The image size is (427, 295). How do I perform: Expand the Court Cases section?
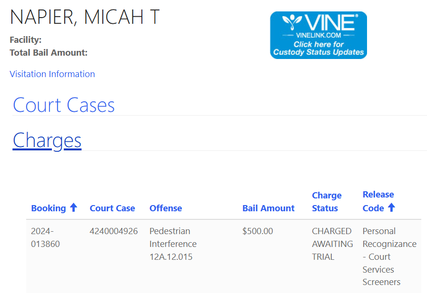coord(64,105)
